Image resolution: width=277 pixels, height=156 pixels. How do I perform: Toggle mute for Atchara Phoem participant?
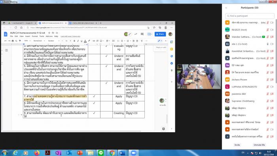click(x=268, y=80)
